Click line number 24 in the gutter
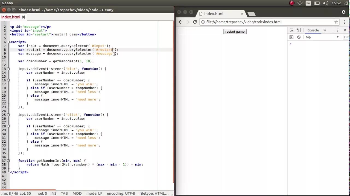Image resolution: width=350 pixels, height=196 pixels. click(4, 111)
